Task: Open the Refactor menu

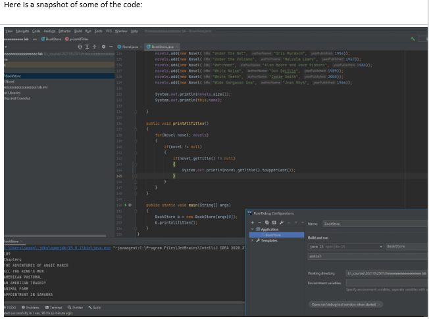Action: tap(64, 31)
